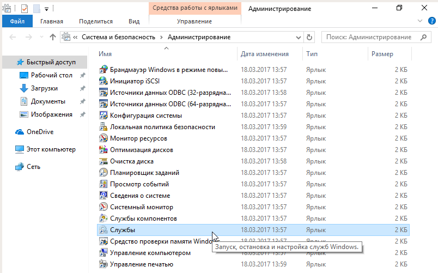Click the Локальная политика безопасности icon
Screen dimensions: 438x273
(104, 127)
